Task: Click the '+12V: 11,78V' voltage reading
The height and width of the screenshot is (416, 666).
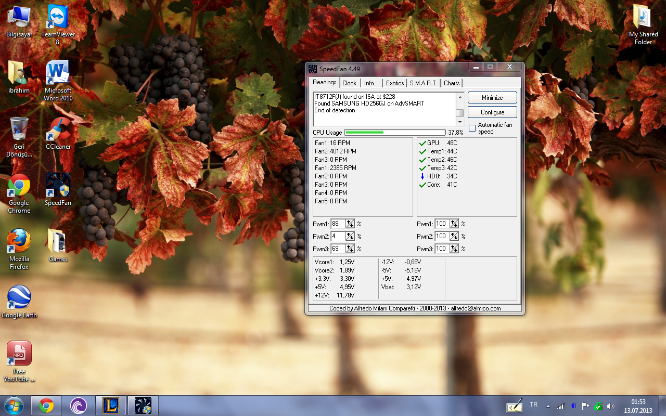Action: [x=335, y=295]
